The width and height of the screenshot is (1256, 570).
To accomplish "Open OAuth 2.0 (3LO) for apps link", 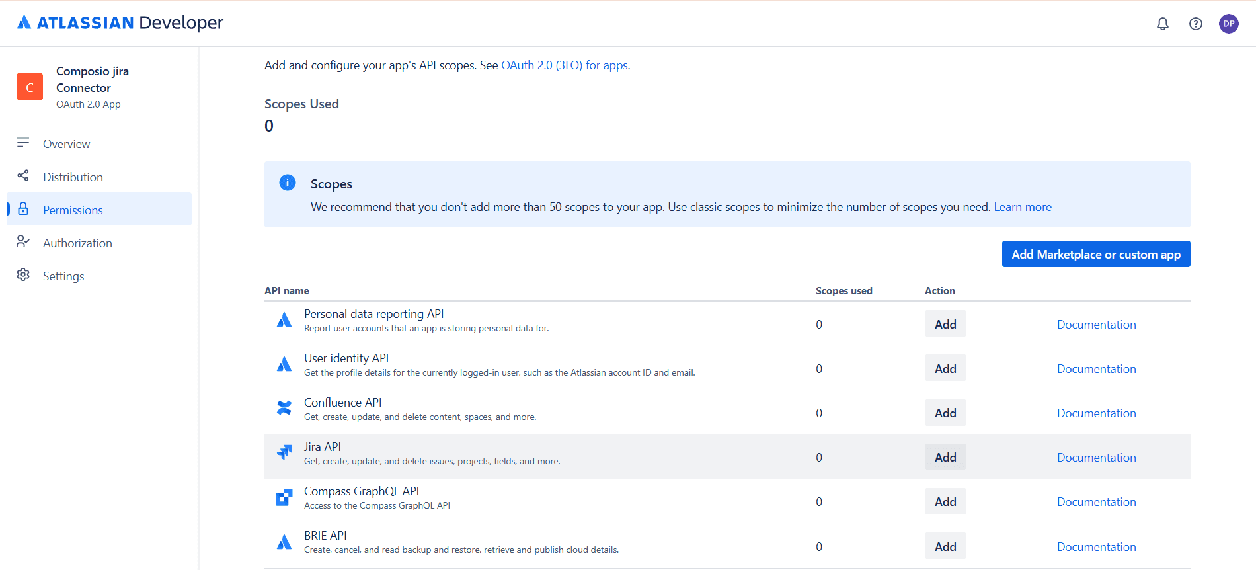I will click(565, 65).
